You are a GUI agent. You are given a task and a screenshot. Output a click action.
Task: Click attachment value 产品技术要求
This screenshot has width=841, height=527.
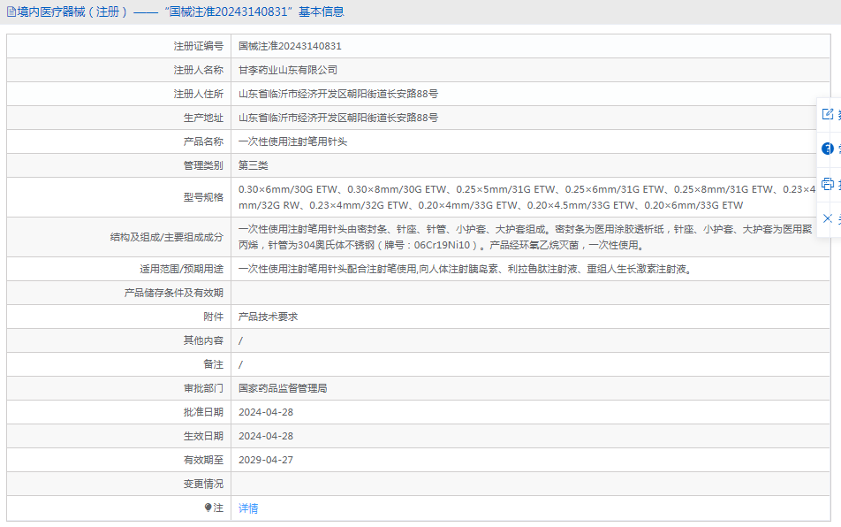(x=269, y=317)
